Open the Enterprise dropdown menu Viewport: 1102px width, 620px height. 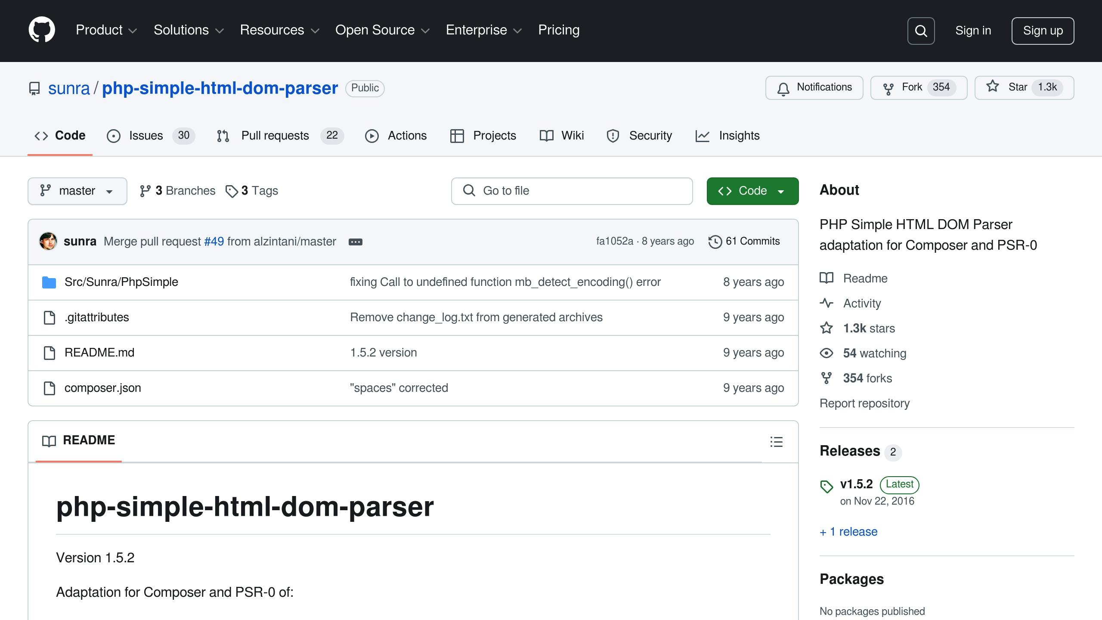tap(484, 30)
